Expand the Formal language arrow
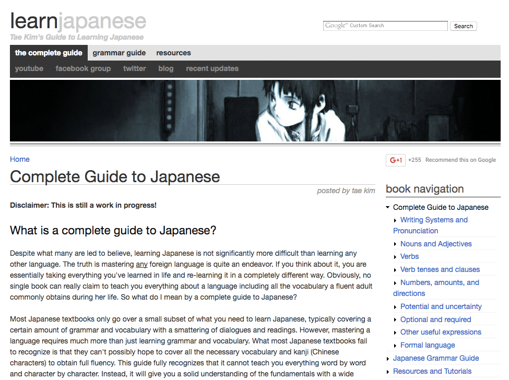Viewport: 509px width, 380px height. coord(395,346)
